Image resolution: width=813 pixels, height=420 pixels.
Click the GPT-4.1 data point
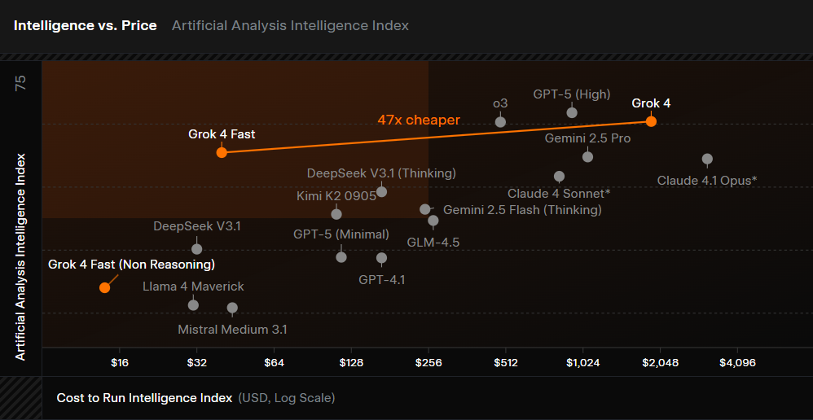pyautogui.click(x=381, y=258)
